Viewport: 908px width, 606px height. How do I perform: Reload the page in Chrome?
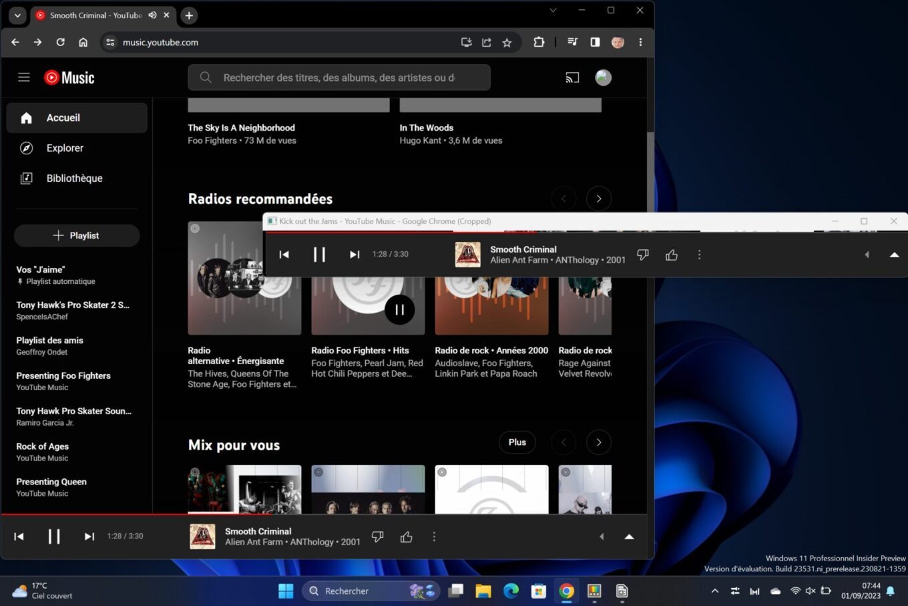pyautogui.click(x=60, y=42)
